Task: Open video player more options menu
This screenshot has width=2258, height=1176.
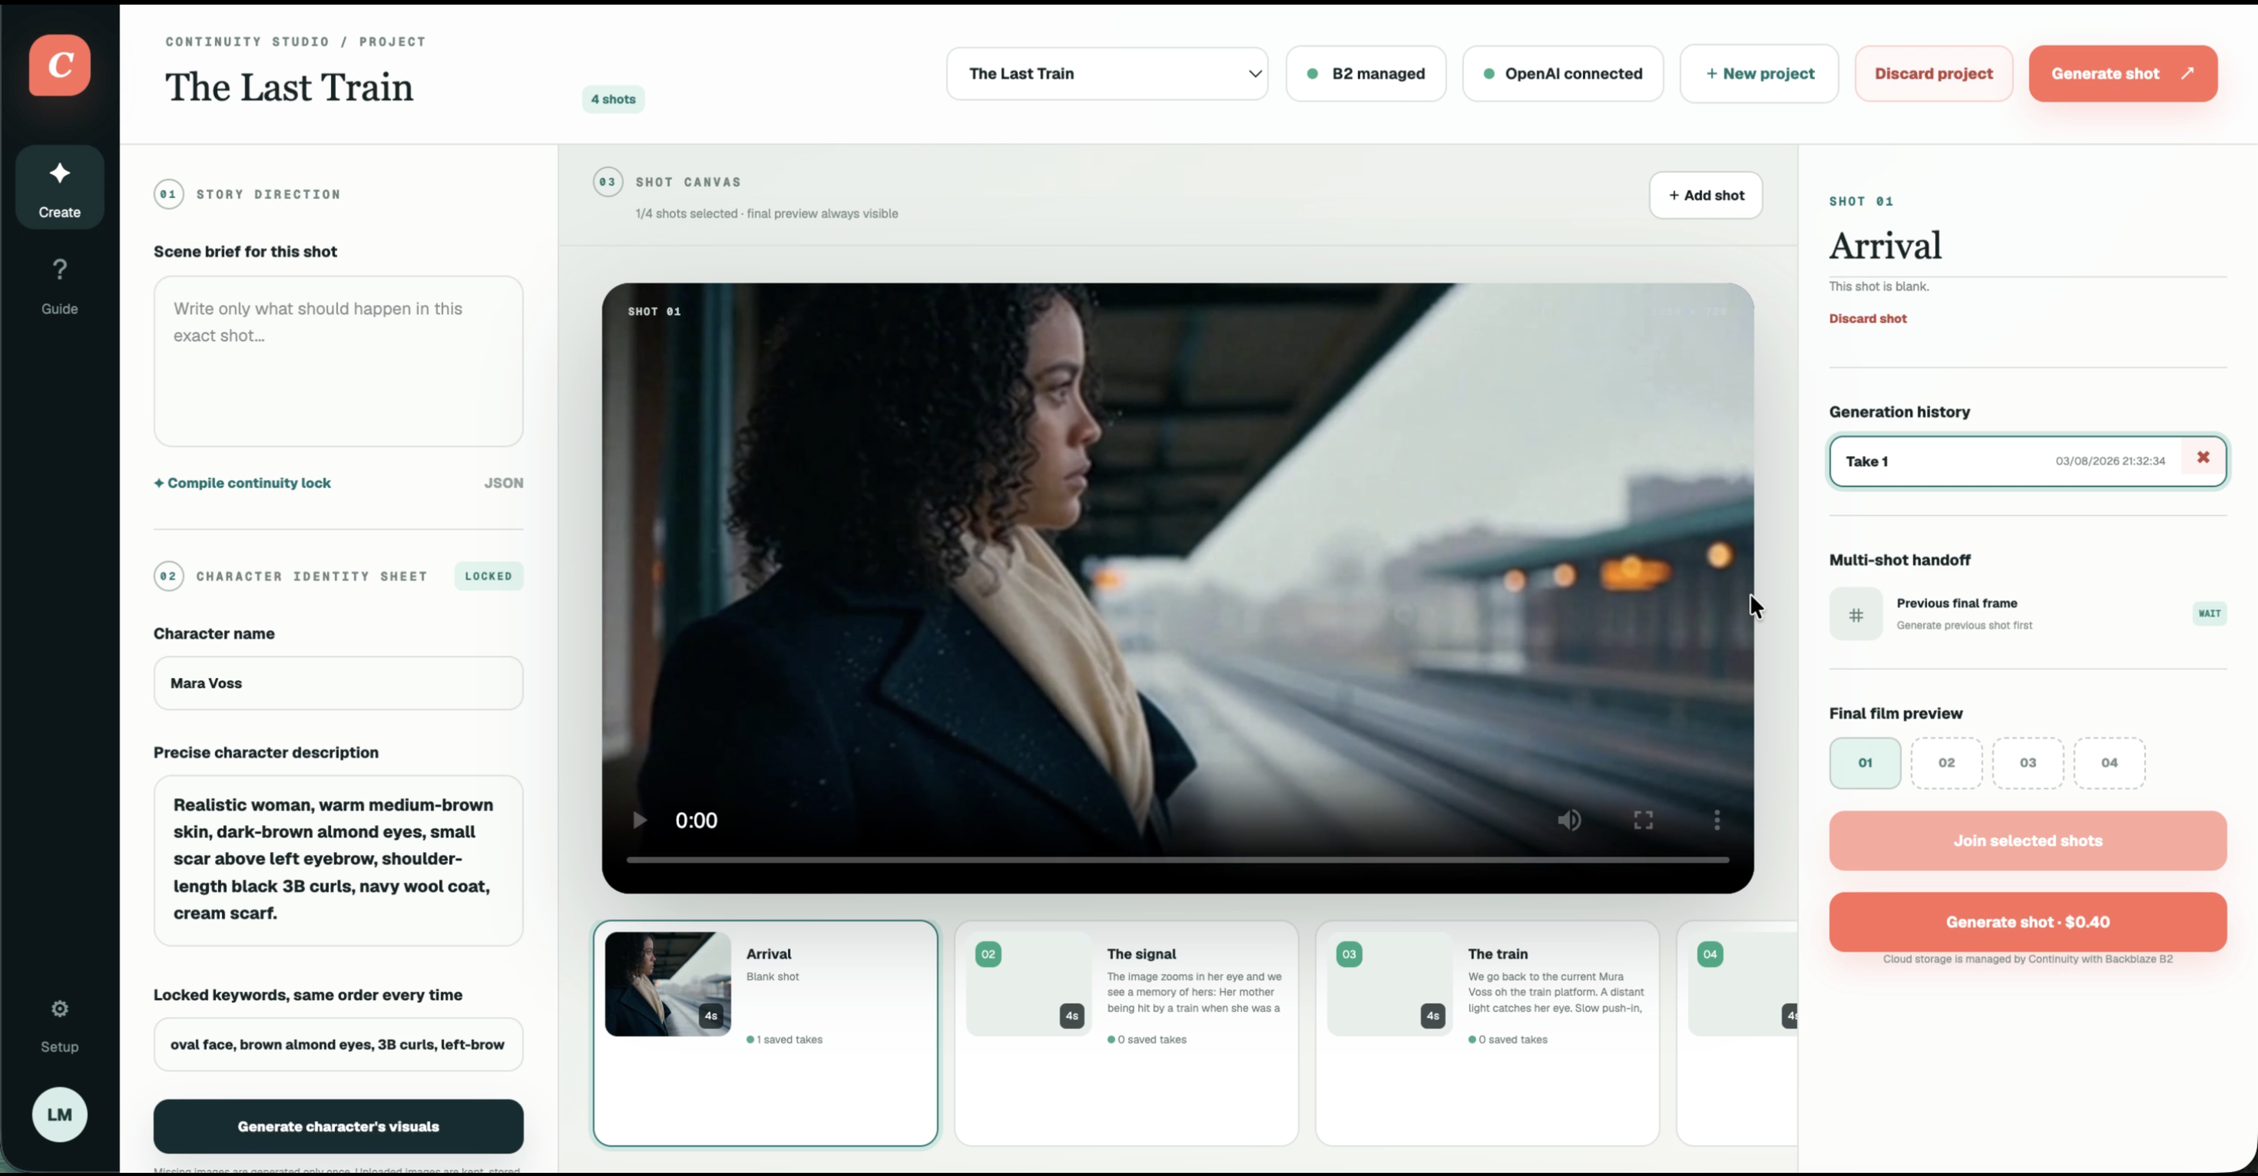Action: (x=1717, y=821)
